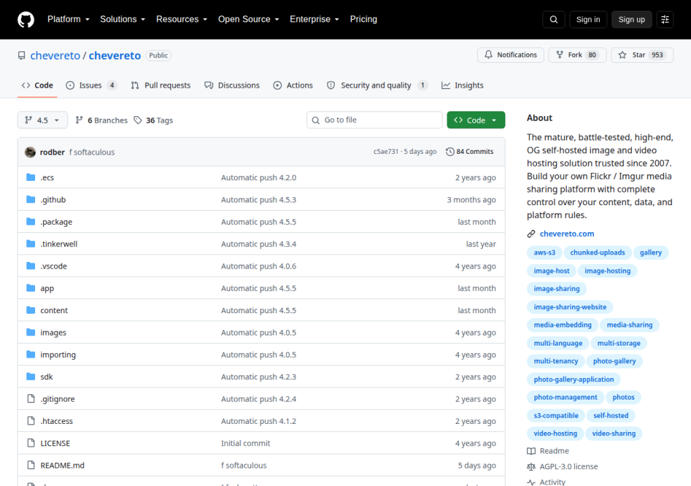
Task: Click the sdk folder icon
Action: [30, 377]
